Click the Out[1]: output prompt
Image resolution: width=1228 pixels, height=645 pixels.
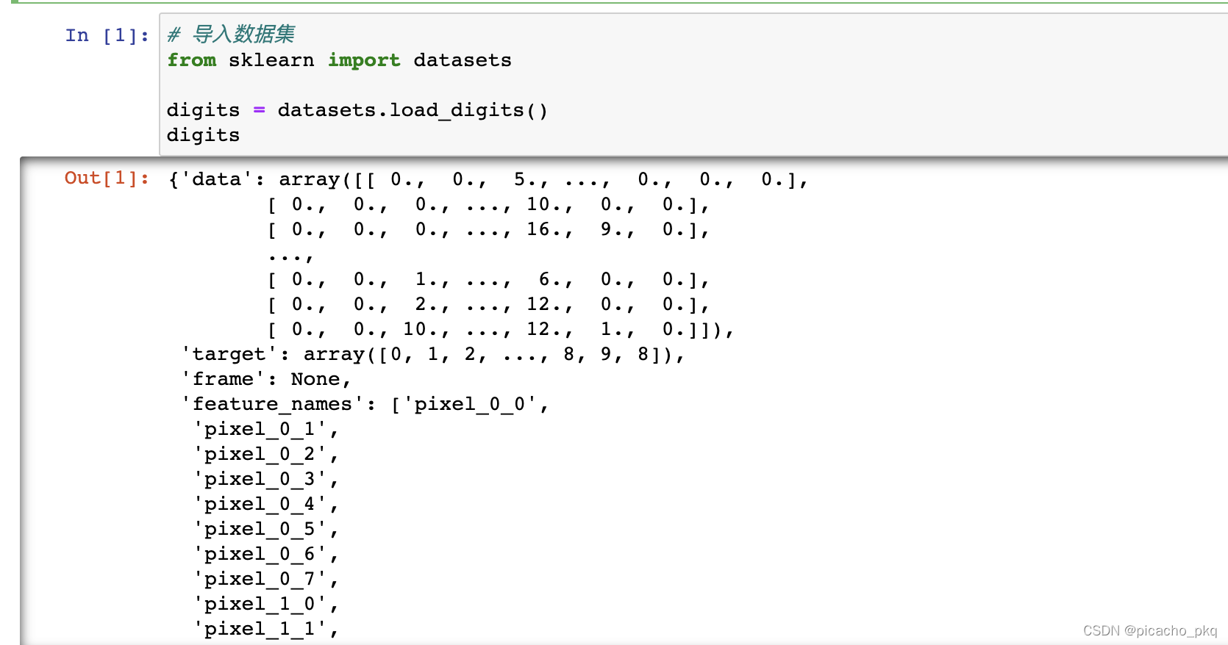tap(107, 178)
